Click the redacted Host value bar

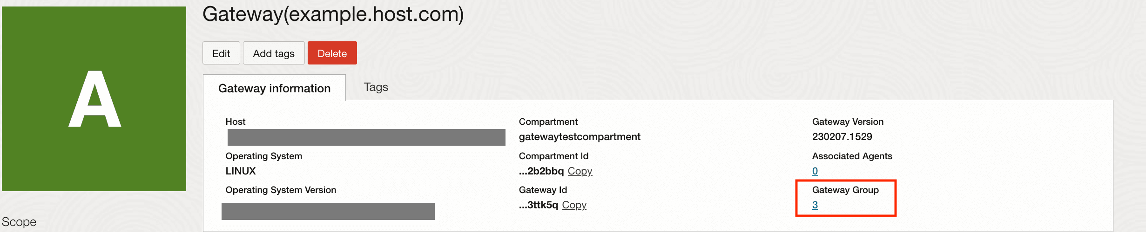coord(366,137)
